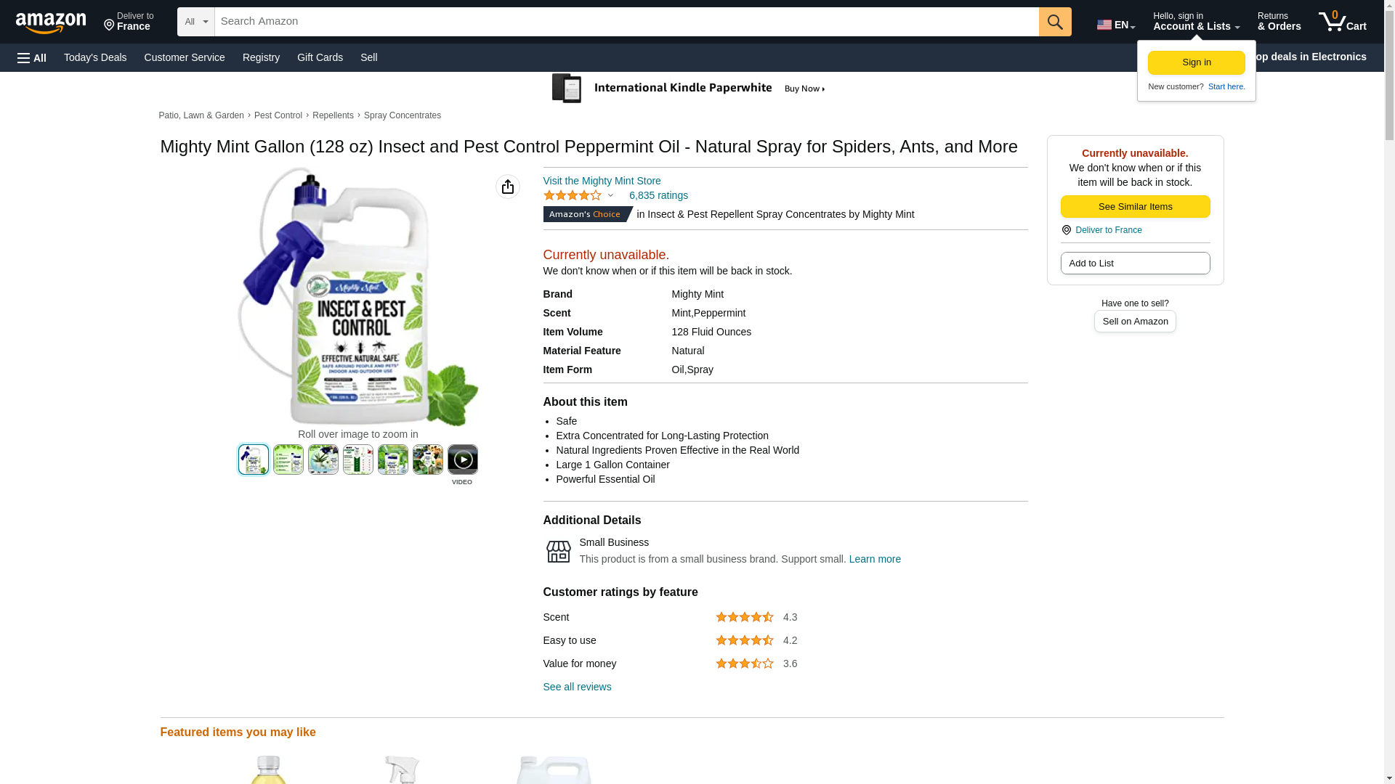Image resolution: width=1395 pixels, height=784 pixels.
Task: Select the first product image thumbnail
Action: tap(254, 460)
